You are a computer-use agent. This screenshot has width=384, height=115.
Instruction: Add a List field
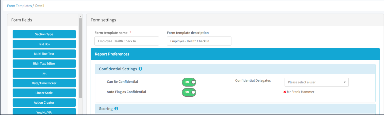[x=44, y=73]
